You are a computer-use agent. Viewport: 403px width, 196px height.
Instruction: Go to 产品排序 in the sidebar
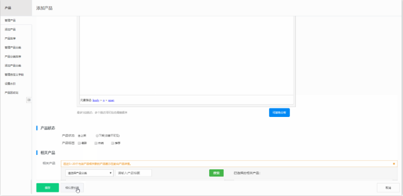10,38
